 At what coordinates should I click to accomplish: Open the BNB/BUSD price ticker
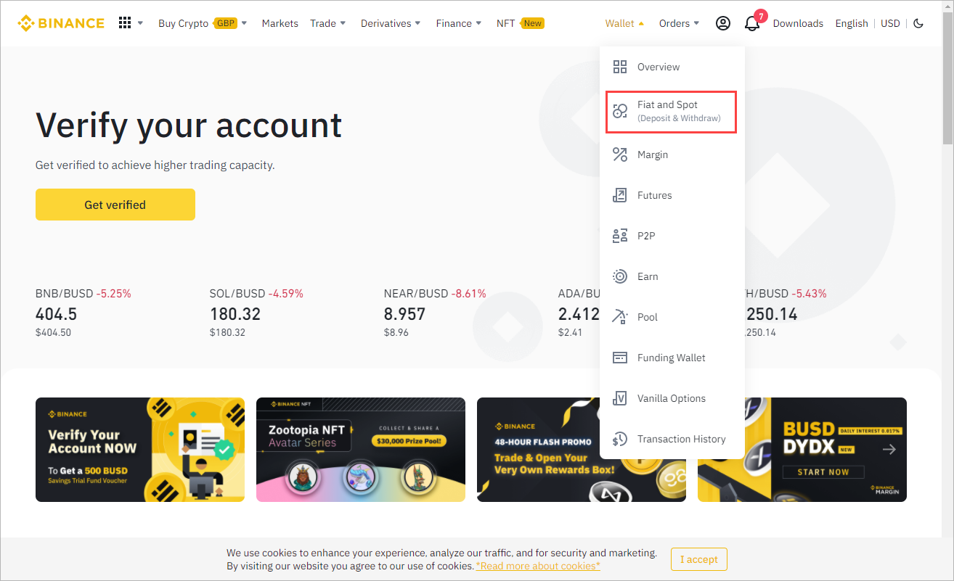tap(83, 313)
